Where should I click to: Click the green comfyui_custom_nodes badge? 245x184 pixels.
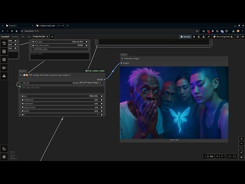95,71
